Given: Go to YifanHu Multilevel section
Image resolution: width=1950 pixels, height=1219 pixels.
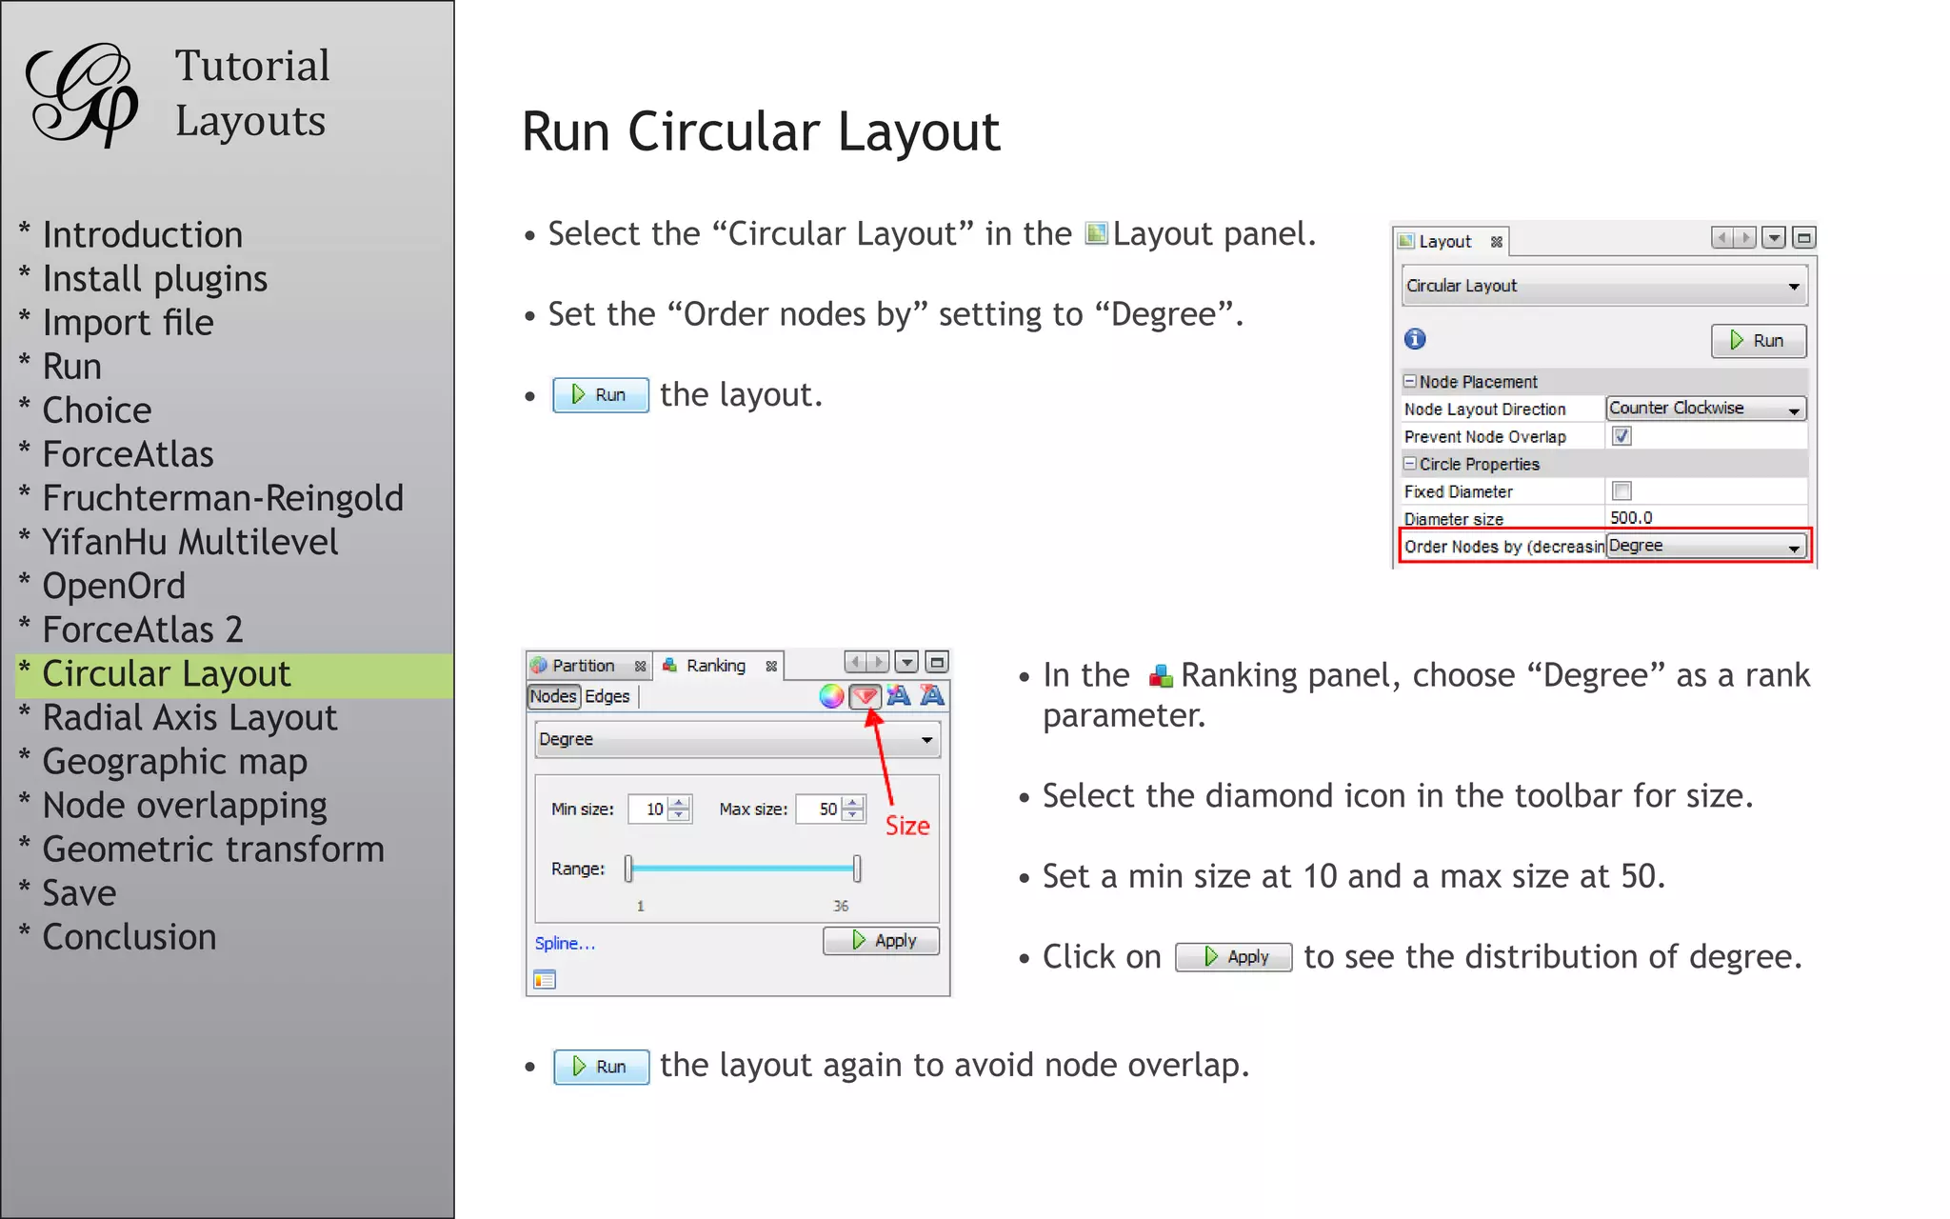Looking at the screenshot, I should coord(190,542).
